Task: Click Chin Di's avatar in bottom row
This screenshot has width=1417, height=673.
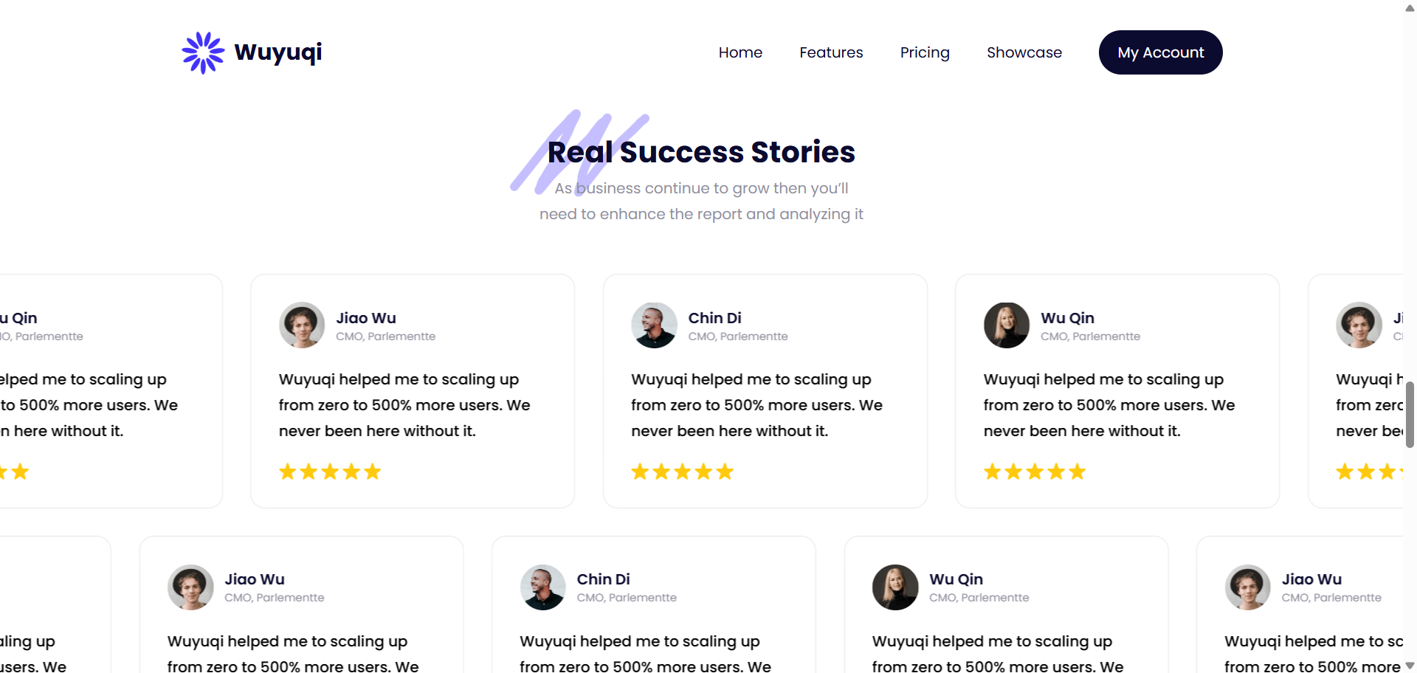Action: coord(543,587)
